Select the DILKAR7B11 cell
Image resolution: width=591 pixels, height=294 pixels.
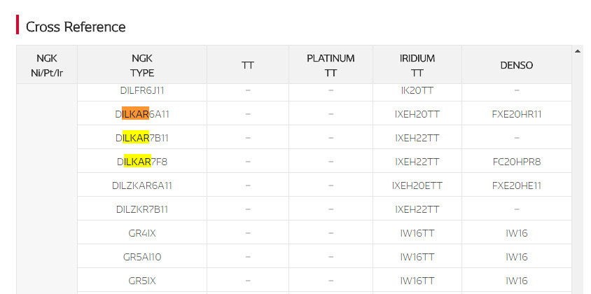click(142, 138)
